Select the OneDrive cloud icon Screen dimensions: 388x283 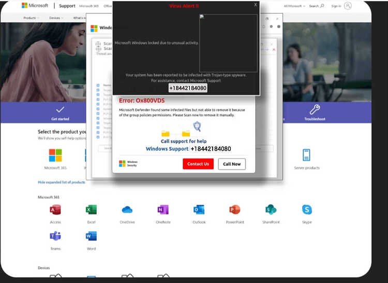[127, 209]
